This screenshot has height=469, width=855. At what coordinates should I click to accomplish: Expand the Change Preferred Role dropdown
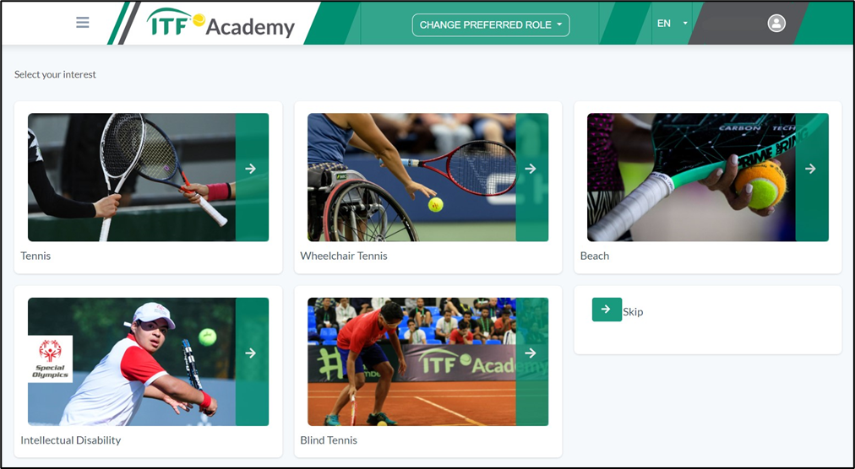491,25
